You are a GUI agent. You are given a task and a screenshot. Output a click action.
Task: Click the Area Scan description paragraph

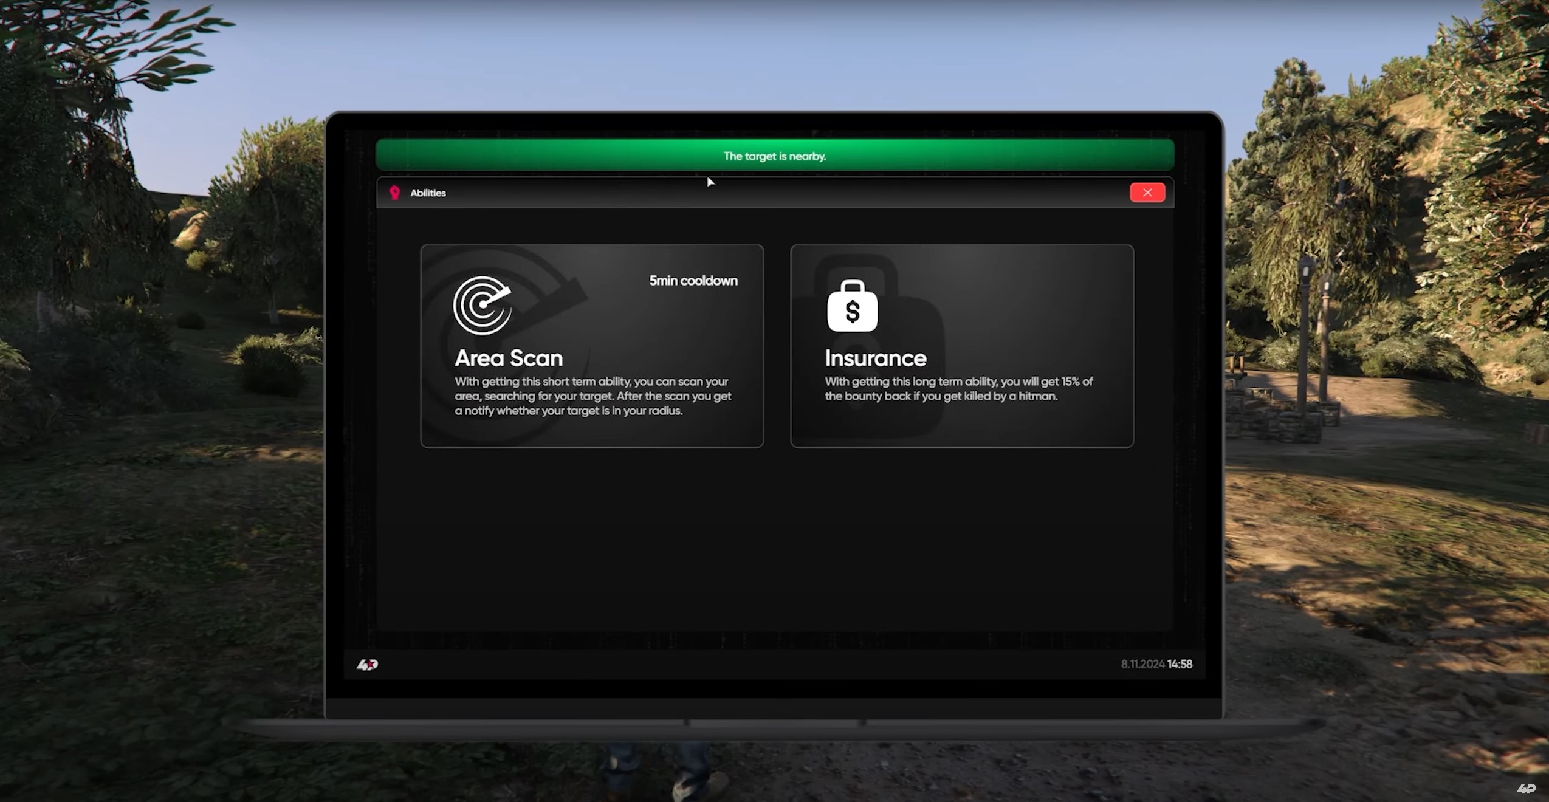592,396
